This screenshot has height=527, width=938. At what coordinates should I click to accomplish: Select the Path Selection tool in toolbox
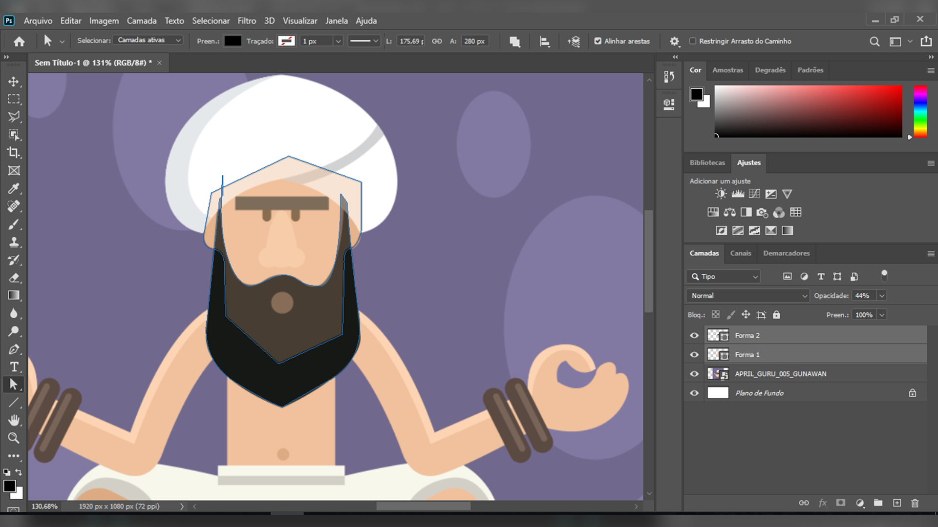coord(14,385)
